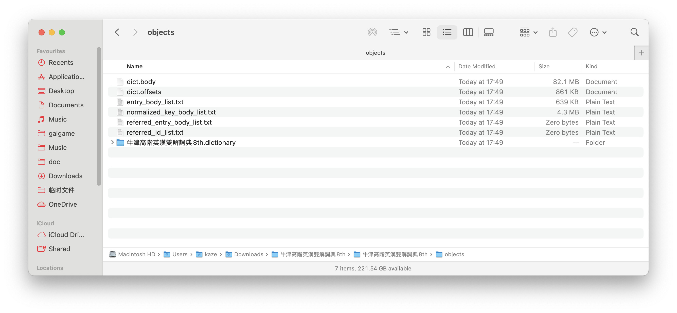Viewport: 677px width, 313px height.
Task: Click the Tags toolbar icon
Action: point(572,32)
